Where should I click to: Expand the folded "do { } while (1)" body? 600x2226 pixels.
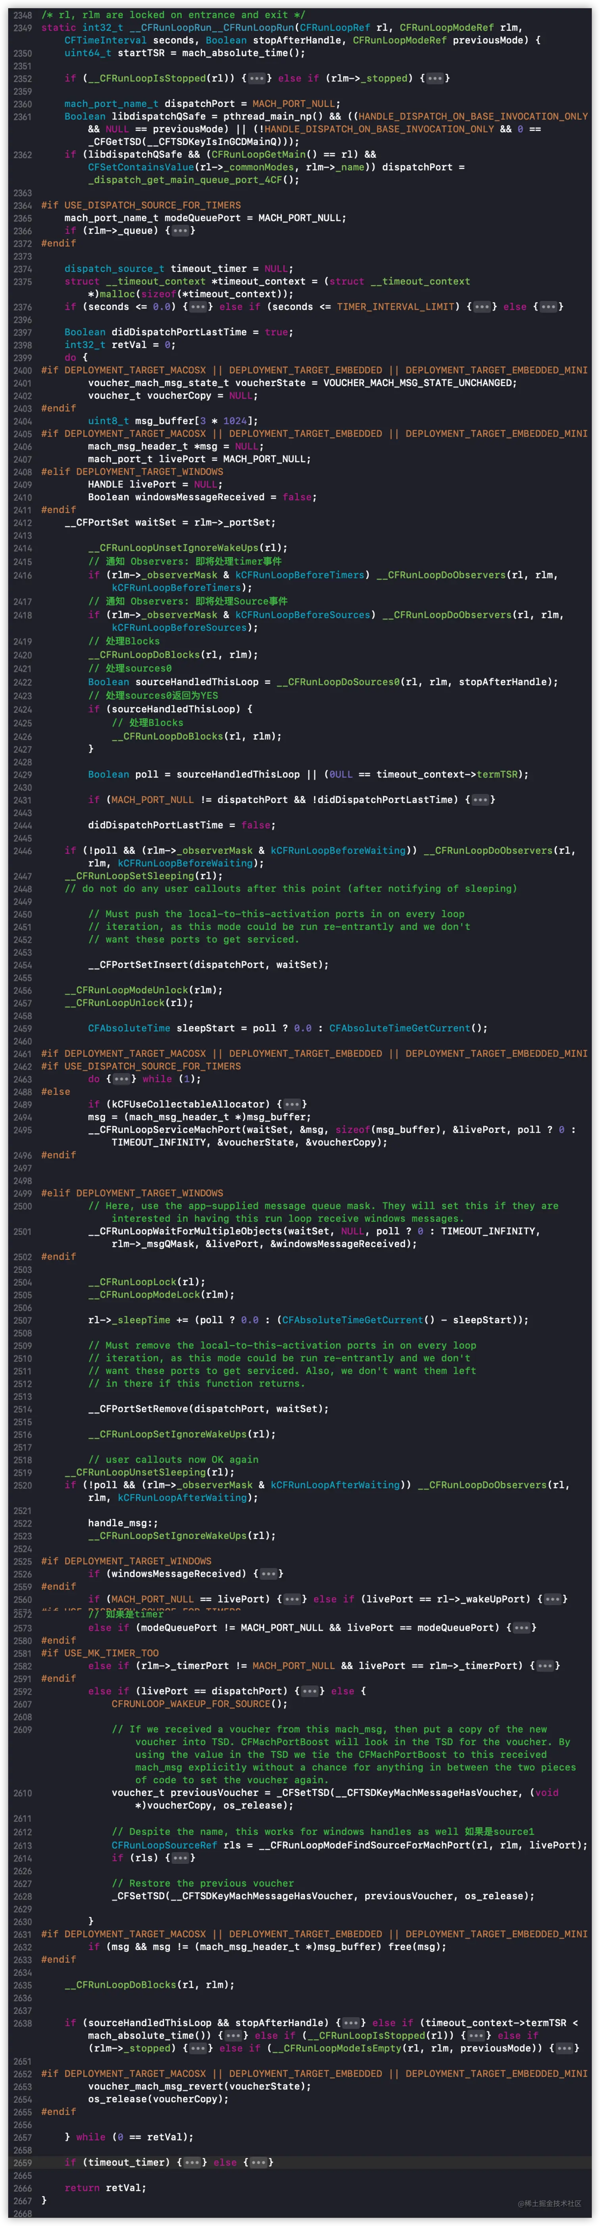[x=122, y=1079]
